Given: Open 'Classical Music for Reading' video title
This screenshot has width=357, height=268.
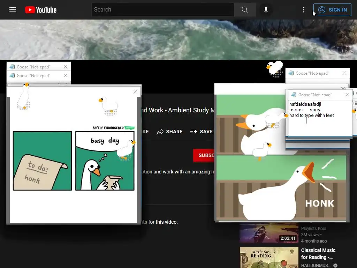Looking at the screenshot, I should (x=318, y=254).
